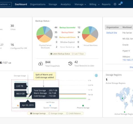Open the settings gear icon
The width and height of the screenshot is (133, 124).
coord(115,4)
